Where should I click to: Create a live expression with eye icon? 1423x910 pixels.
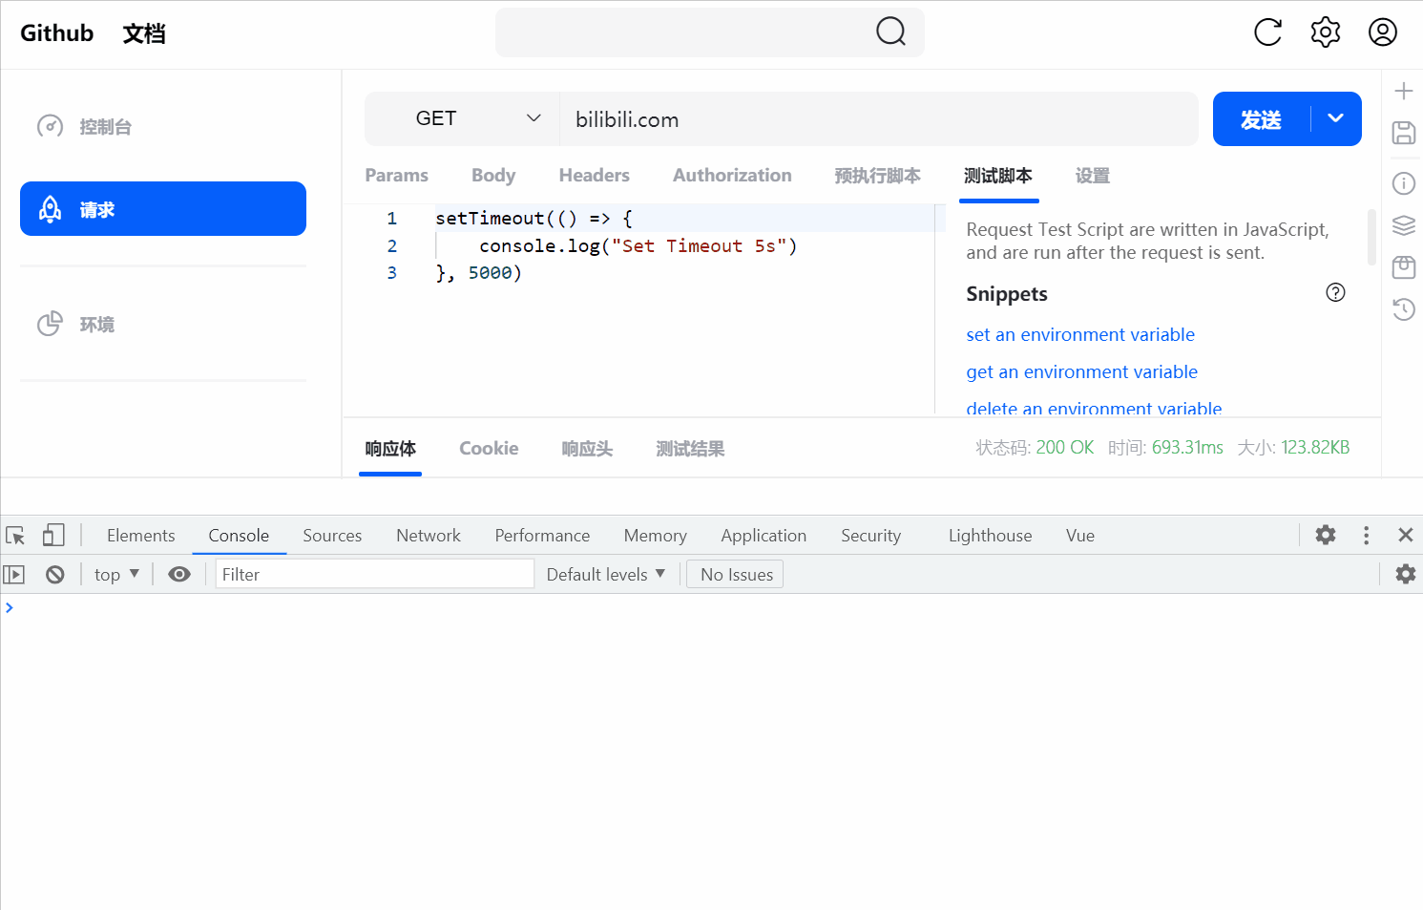179,574
